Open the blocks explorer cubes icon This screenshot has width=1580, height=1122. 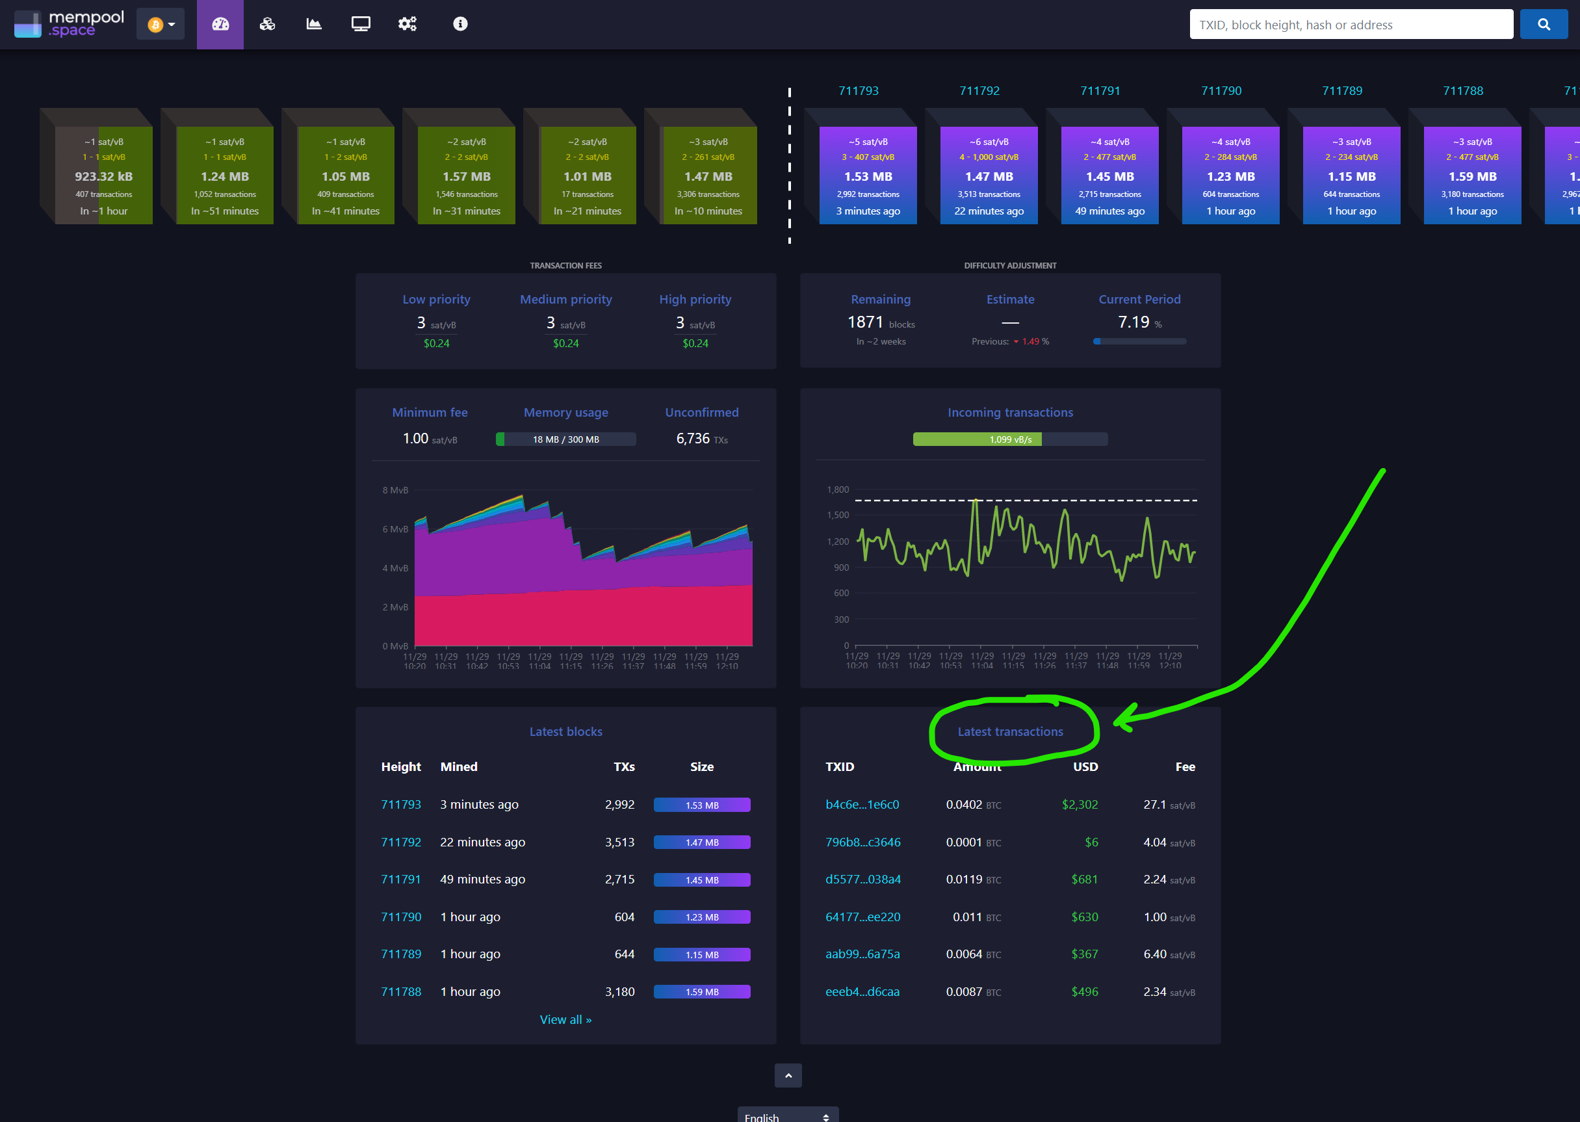pyautogui.click(x=266, y=23)
